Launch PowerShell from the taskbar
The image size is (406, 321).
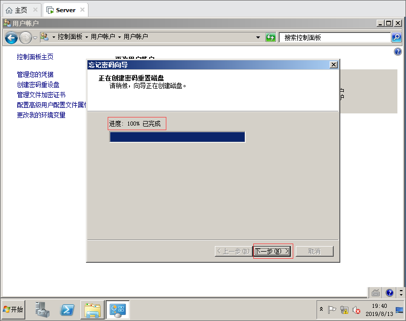click(x=67, y=310)
